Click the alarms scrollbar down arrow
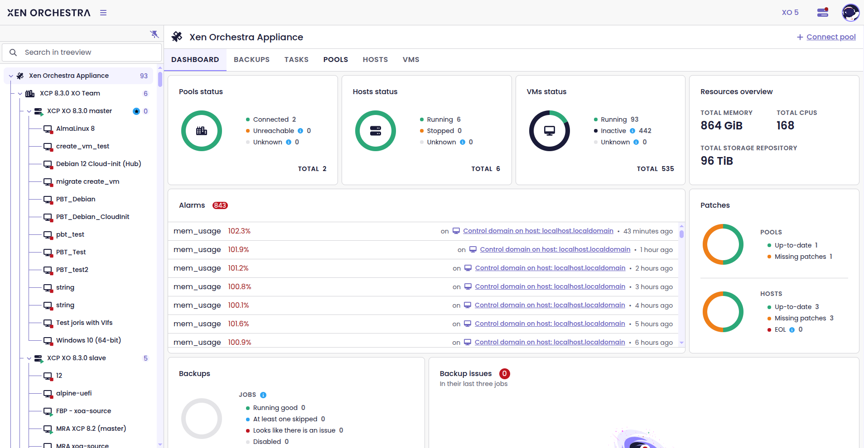 pos(681,343)
